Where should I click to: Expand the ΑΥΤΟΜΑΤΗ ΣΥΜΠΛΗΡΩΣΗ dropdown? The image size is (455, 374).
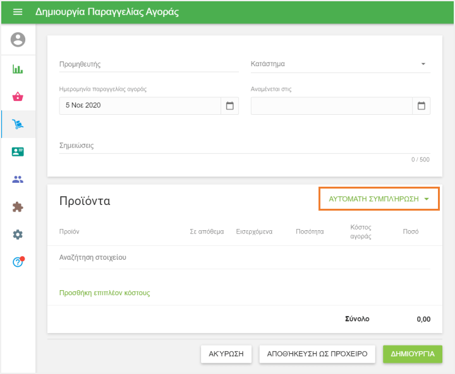point(379,199)
